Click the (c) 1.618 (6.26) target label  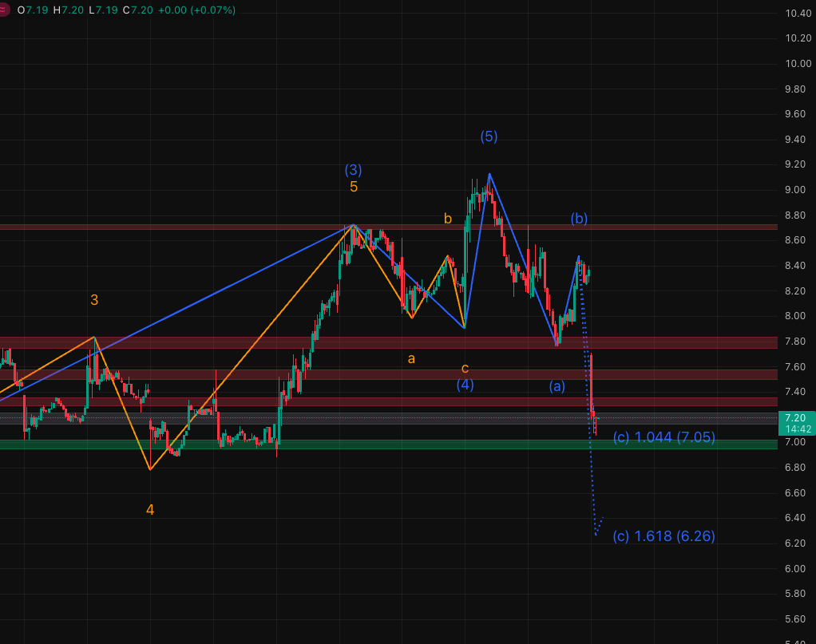click(x=664, y=535)
